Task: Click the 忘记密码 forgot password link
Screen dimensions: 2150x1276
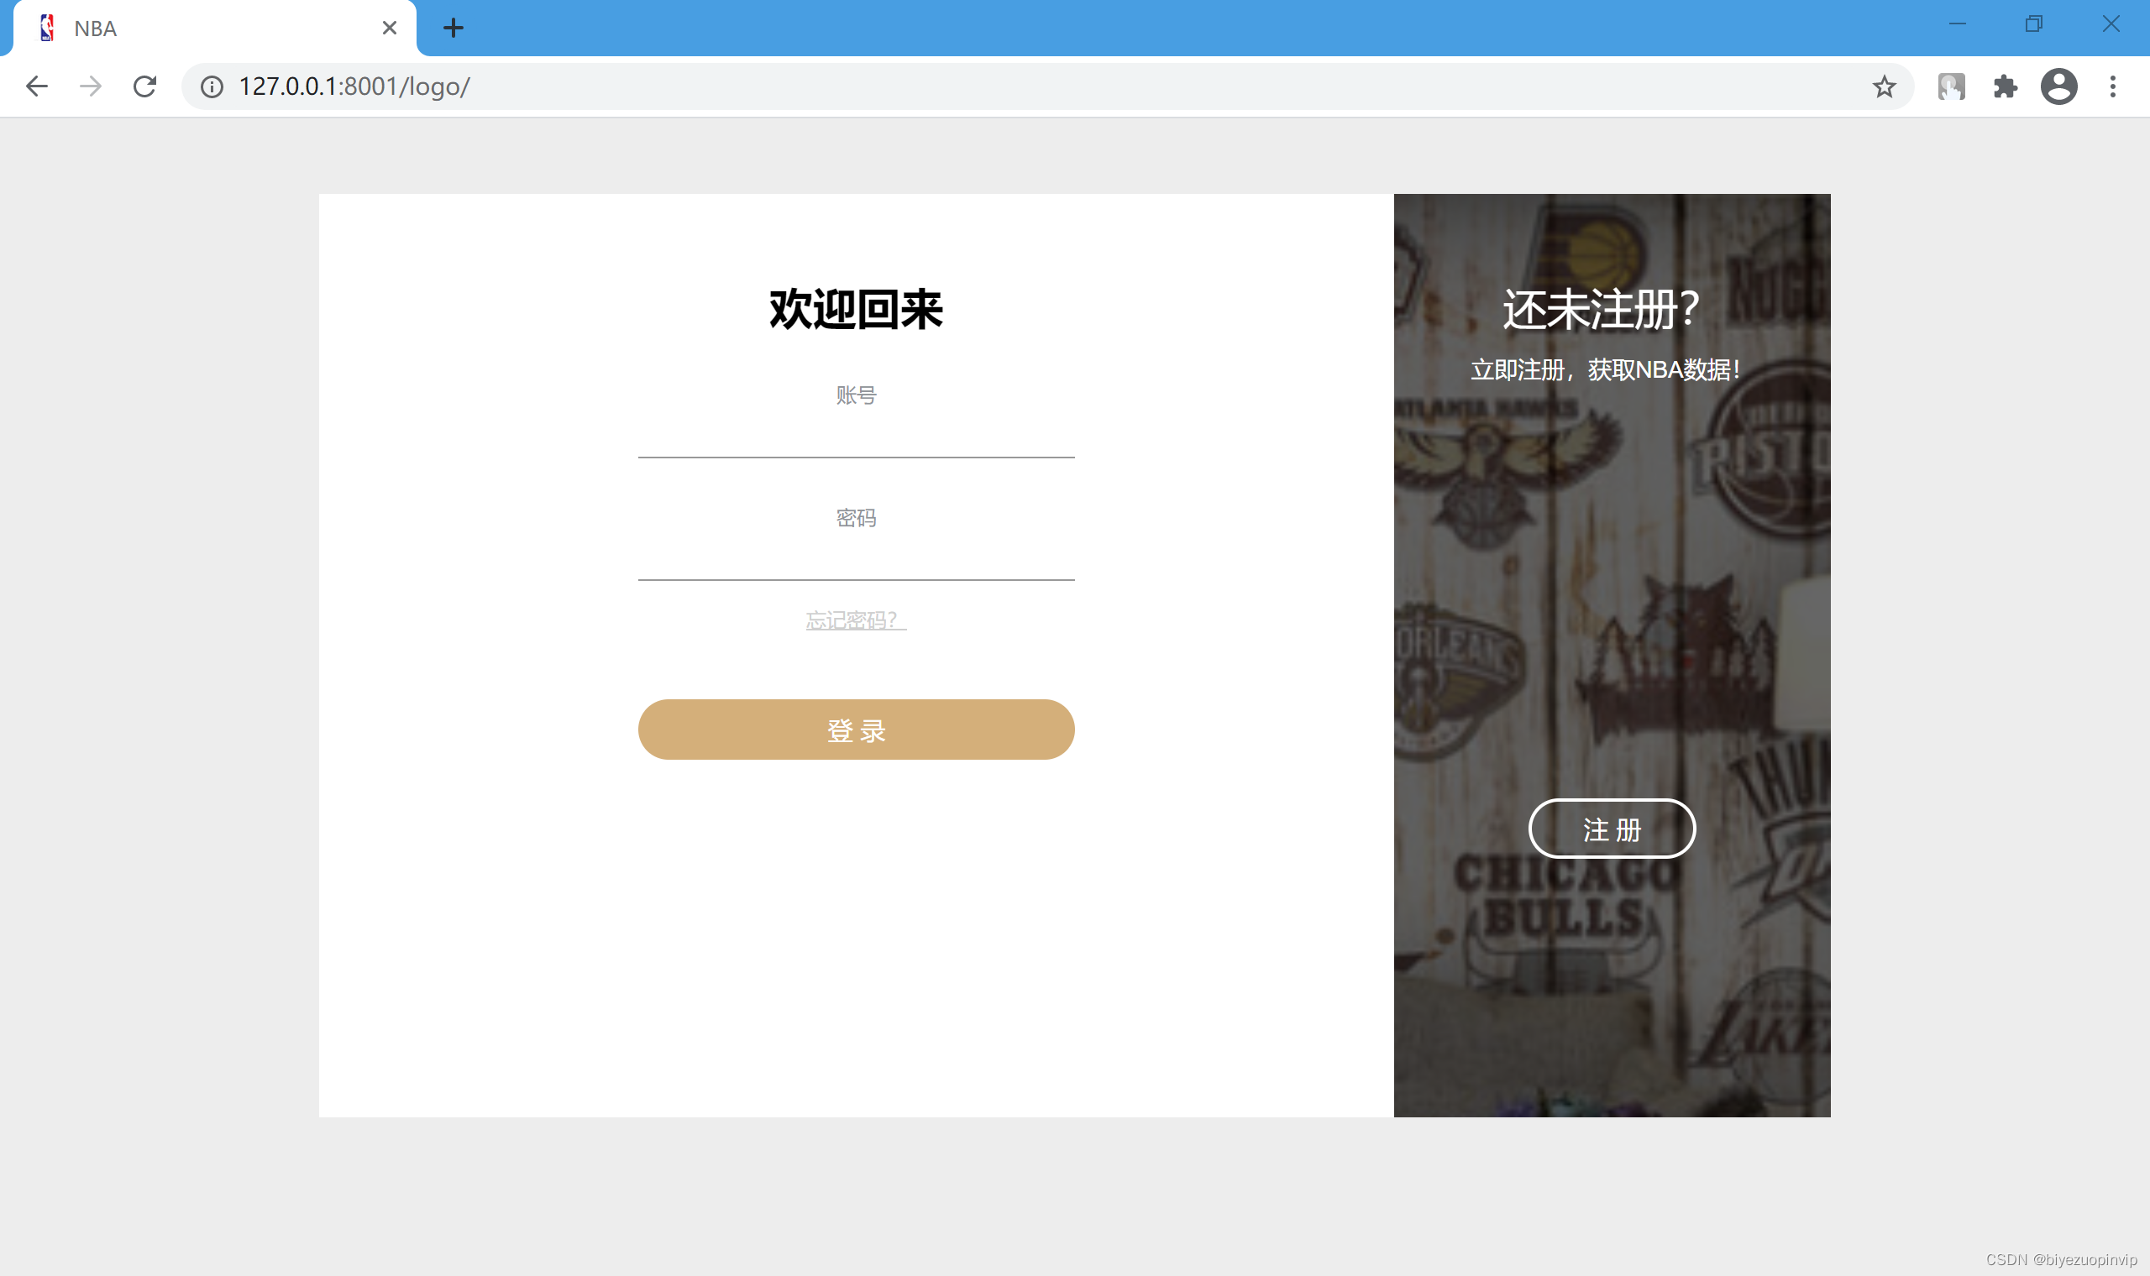Action: [x=856, y=620]
